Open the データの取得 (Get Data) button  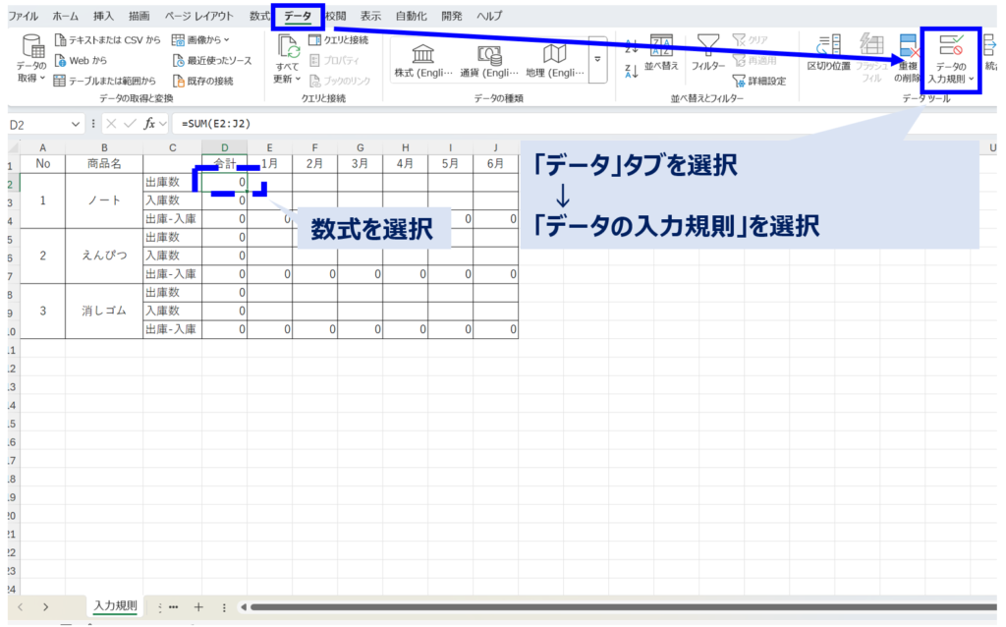(31, 58)
